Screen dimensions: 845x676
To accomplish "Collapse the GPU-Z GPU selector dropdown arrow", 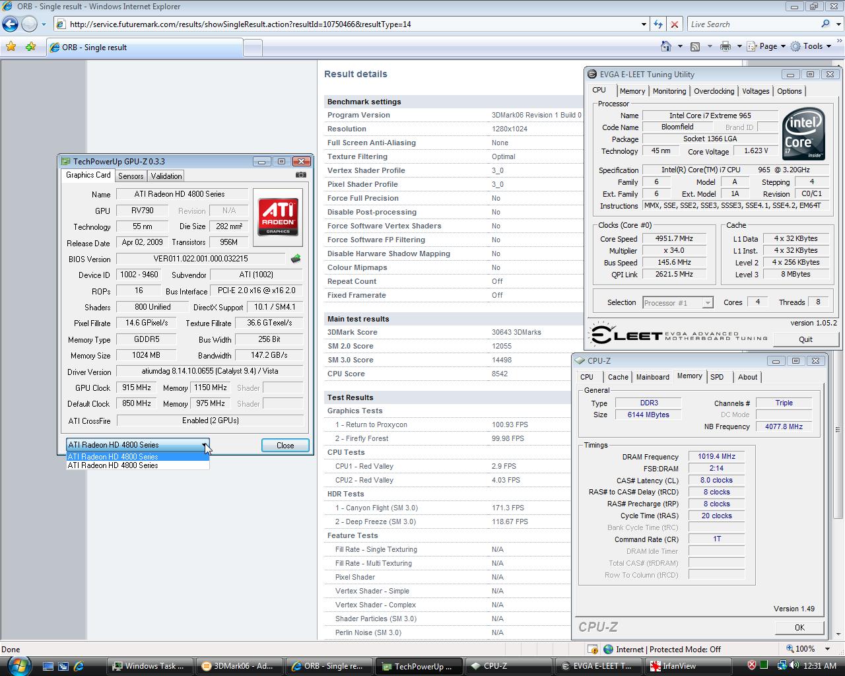I will click(x=205, y=445).
